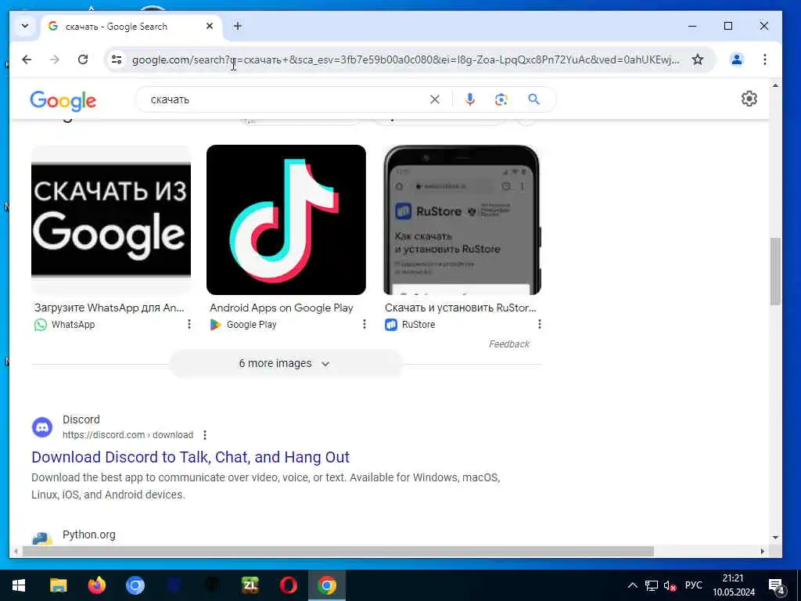Image resolution: width=801 pixels, height=601 pixels.
Task: Click the Google search input field
Action: (286, 99)
